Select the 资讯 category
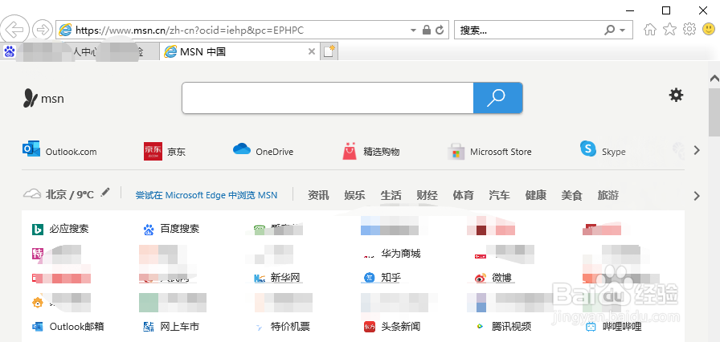The width and height of the screenshot is (720, 342). (318, 195)
